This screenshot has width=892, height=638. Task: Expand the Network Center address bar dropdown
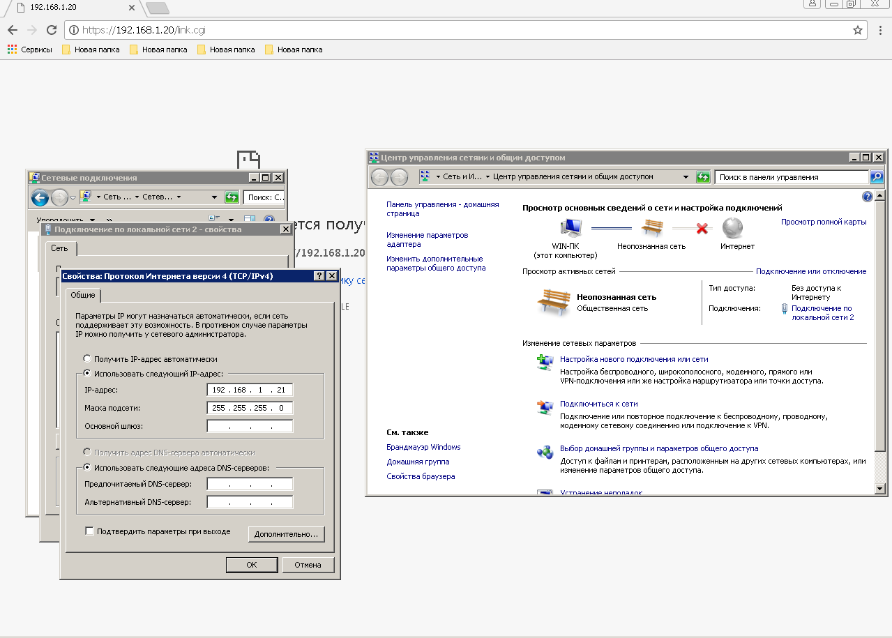click(686, 177)
